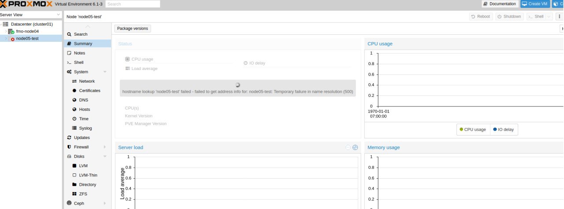
Task: Collapse the side menu with up chevron
Action: 88,26
